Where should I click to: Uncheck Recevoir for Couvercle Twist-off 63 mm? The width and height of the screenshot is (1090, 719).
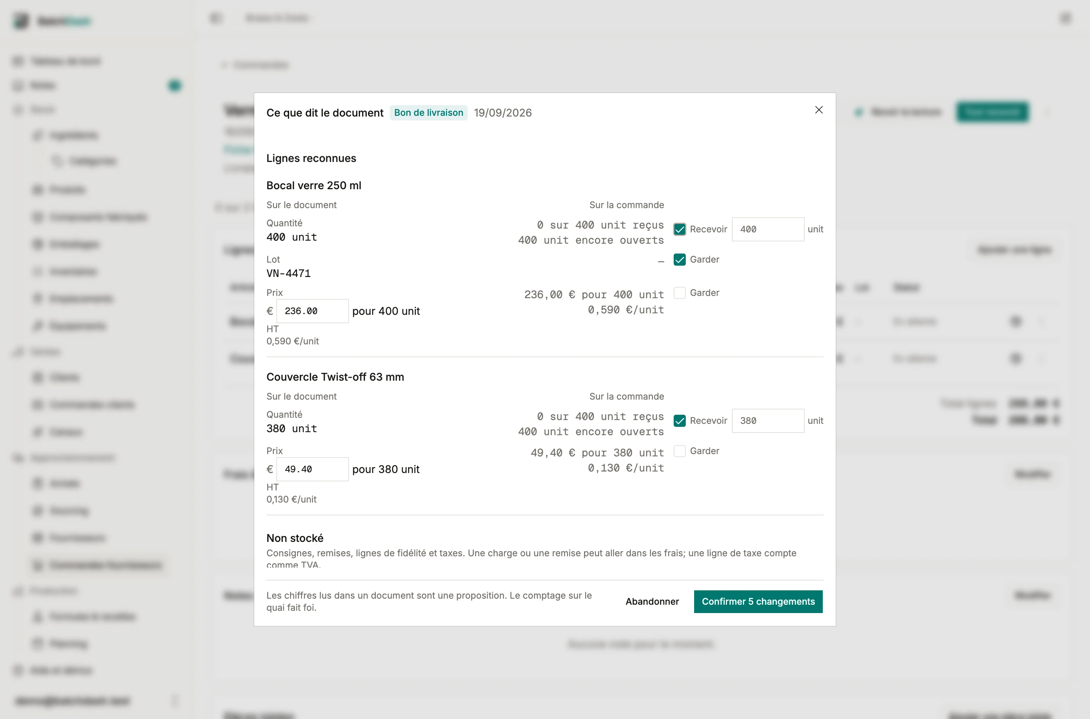pyautogui.click(x=680, y=420)
